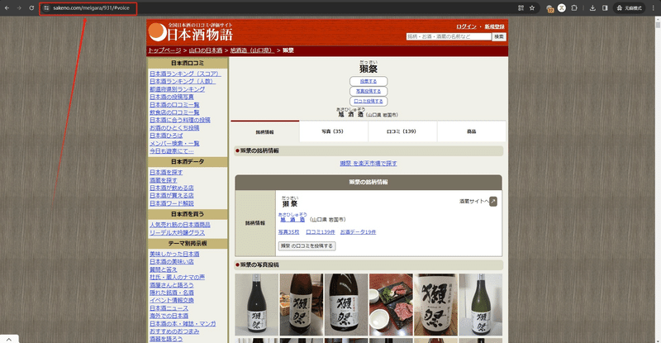Open the お酒データ19件 link
Screen dimensions: 661x343
click(x=358, y=232)
